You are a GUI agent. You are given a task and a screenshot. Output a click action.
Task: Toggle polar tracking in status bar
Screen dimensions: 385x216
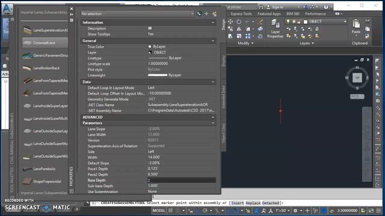(x=205, y=211)
